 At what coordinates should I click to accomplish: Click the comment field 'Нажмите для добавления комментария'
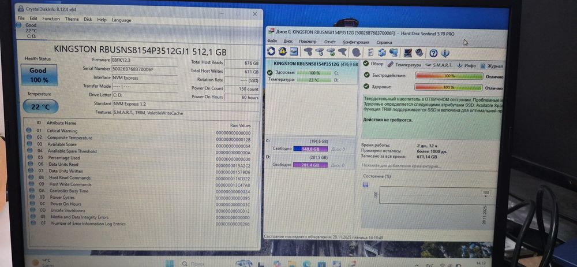pyautogui.click(x=401, y=166)
